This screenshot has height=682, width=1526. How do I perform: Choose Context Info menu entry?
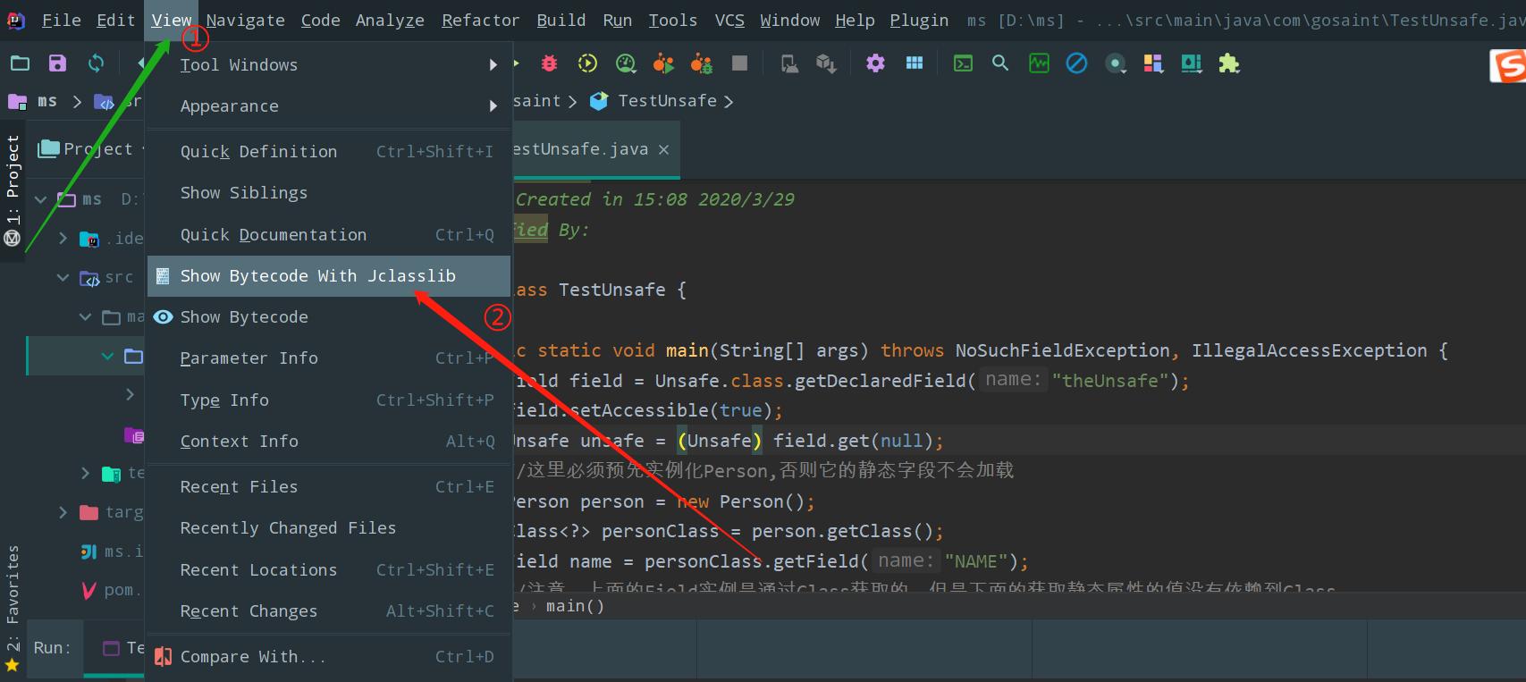click(329, 442)
